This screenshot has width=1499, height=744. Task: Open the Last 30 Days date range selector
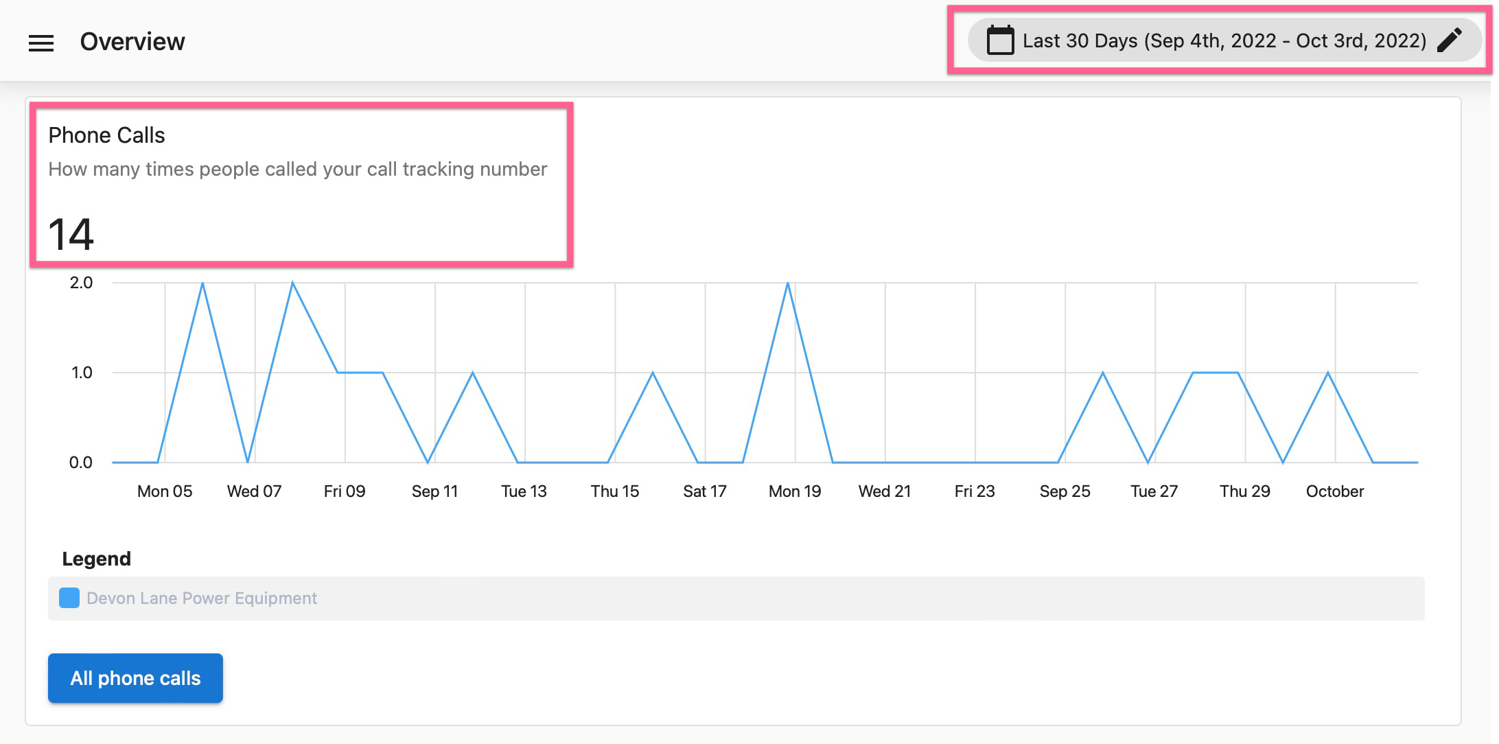point(1224,40)
